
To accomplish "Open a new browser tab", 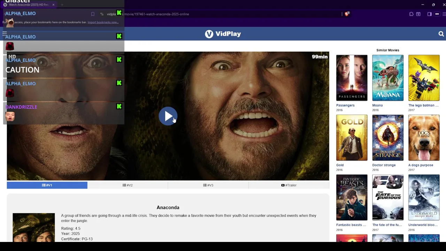I will (62, 5).
